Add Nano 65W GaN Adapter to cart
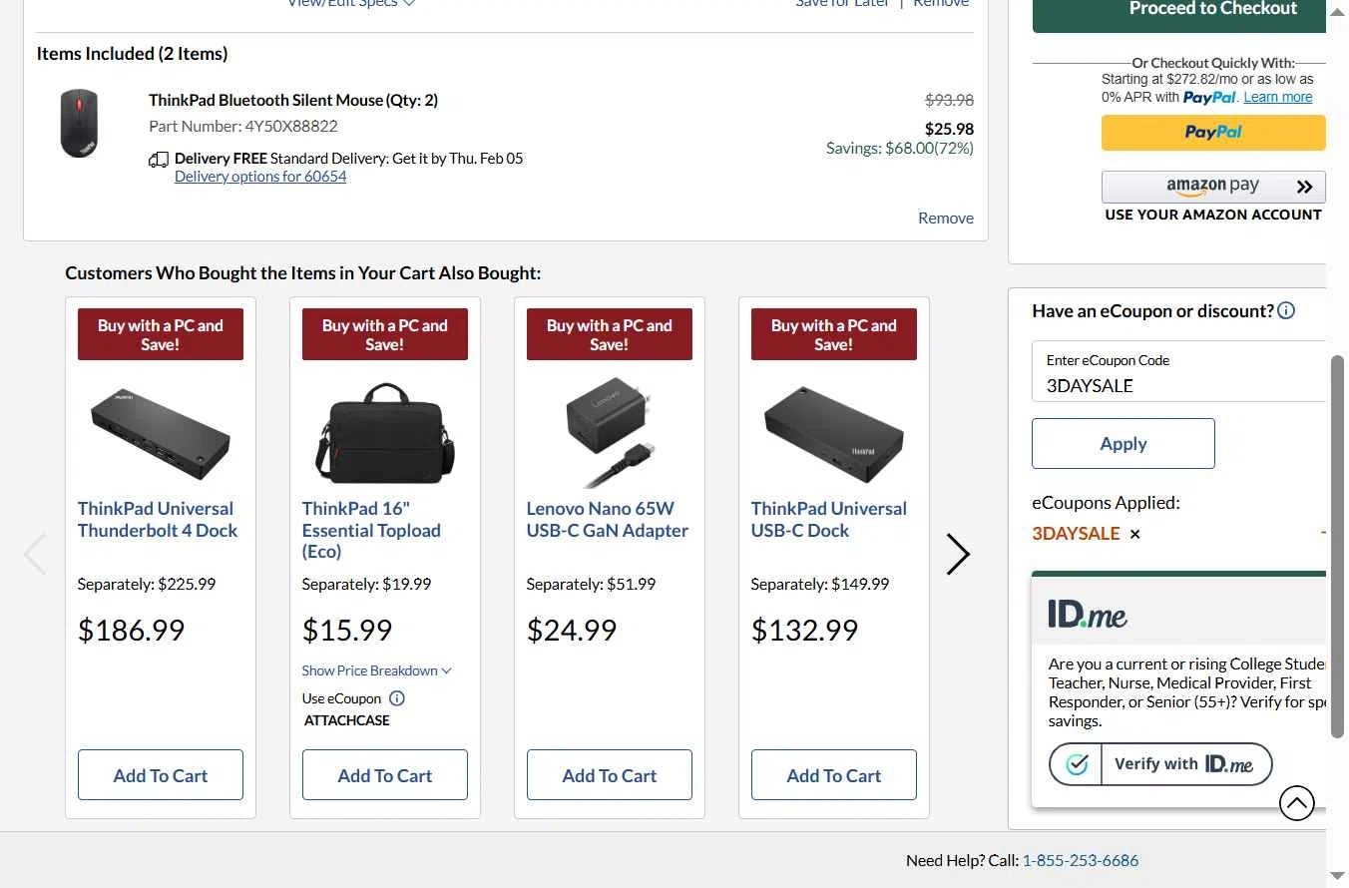The height and width of the screenshot is (888, 1349). point(610,775)
